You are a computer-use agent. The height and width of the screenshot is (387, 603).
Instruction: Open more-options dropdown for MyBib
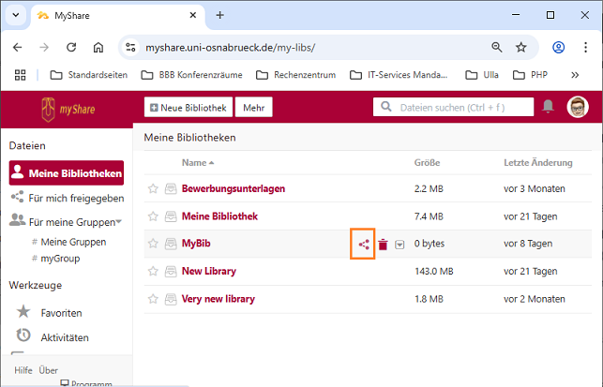click(399, 245)
